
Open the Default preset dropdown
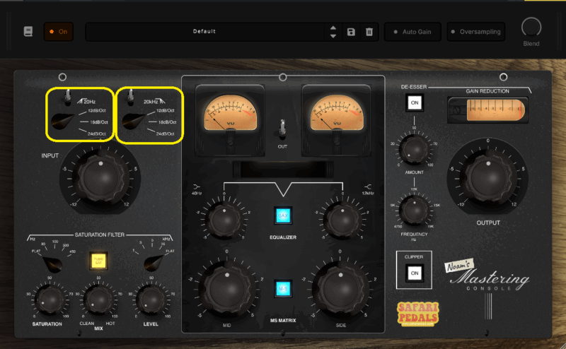[204, 32]
